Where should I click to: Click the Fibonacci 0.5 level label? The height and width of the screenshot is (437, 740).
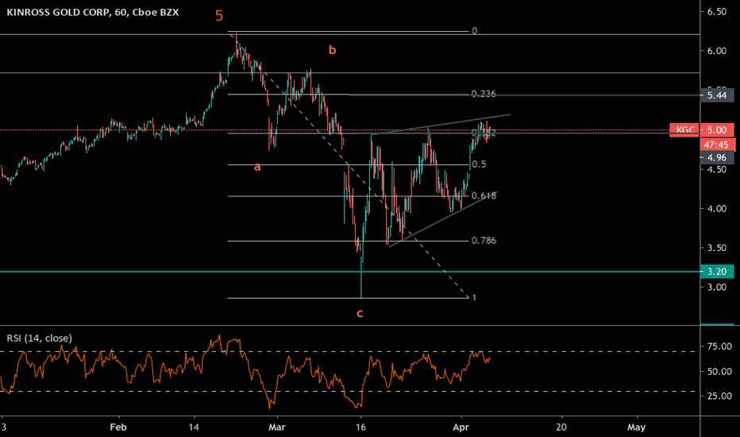(x=479, y=164)
